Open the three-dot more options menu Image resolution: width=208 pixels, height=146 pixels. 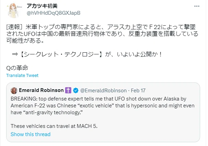pos(197,6)
